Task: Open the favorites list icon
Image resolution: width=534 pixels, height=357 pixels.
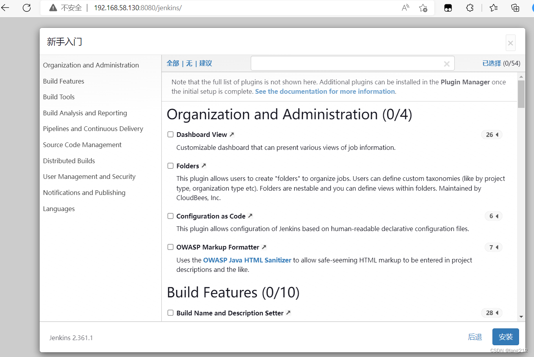Action: pos(494,8)
